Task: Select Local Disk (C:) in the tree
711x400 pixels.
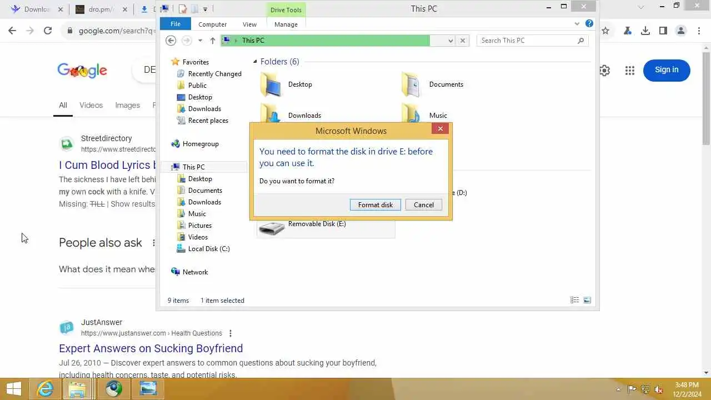Action: pyautogui.click(x=209, y=249)
